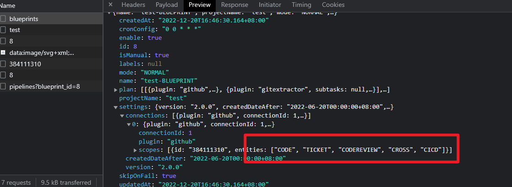
Task: Click the file icon of test request
Action: [x=3, y=30]
